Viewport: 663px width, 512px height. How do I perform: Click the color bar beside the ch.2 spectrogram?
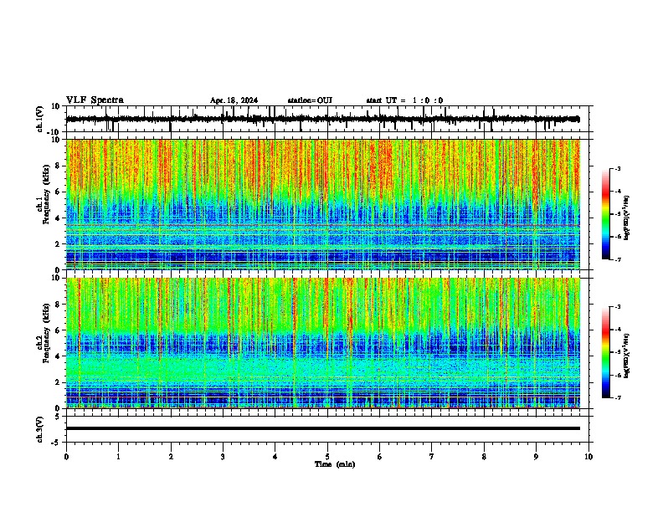[x=605, y=352]
